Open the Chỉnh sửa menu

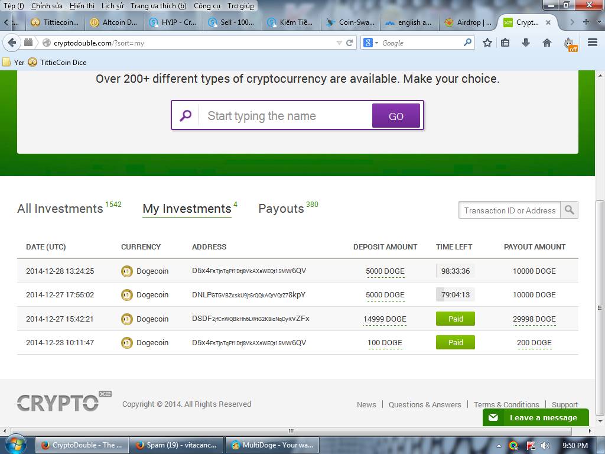(x=47, y=6)
